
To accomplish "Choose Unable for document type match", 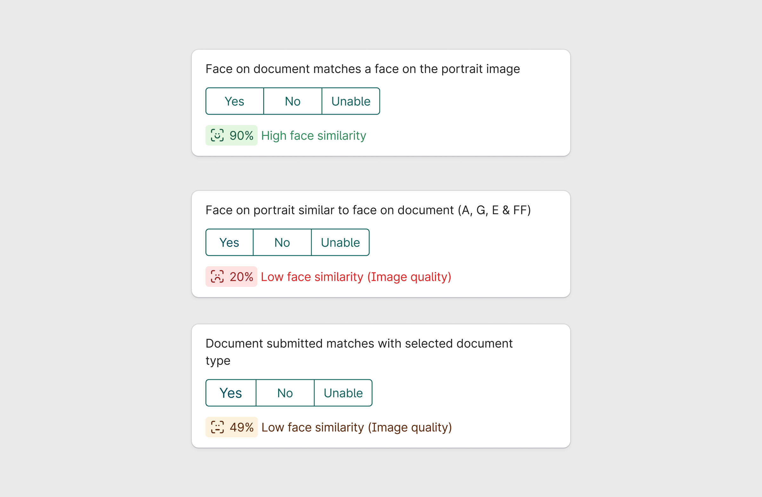I will click(x=343, y=393).
